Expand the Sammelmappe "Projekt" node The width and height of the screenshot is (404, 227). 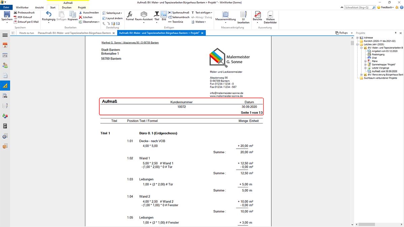(365, 65)
